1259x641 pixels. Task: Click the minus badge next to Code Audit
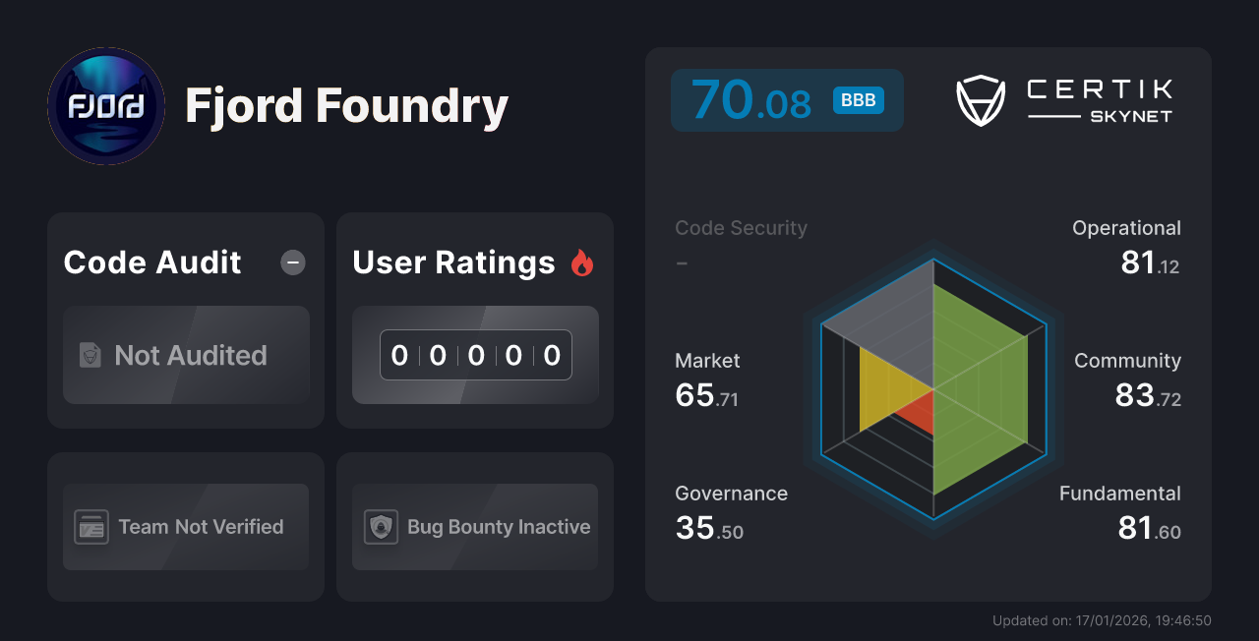(292, 262)
